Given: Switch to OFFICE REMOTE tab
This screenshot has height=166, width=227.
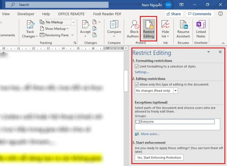Looking at the screenshot, I should 72,14.
